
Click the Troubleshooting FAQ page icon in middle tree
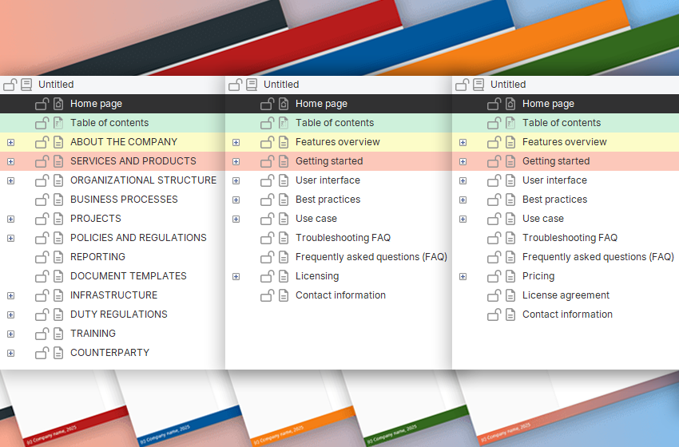284,238
